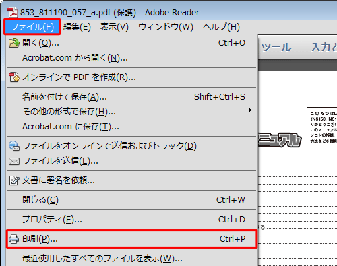Click the envelope icon for ファイルを送信
The width and height of the screenshot is (337, 266).
(x=14, y=161)
